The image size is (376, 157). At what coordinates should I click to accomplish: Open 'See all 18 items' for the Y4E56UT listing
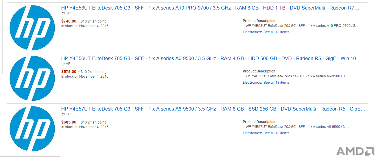coord(276,83)
